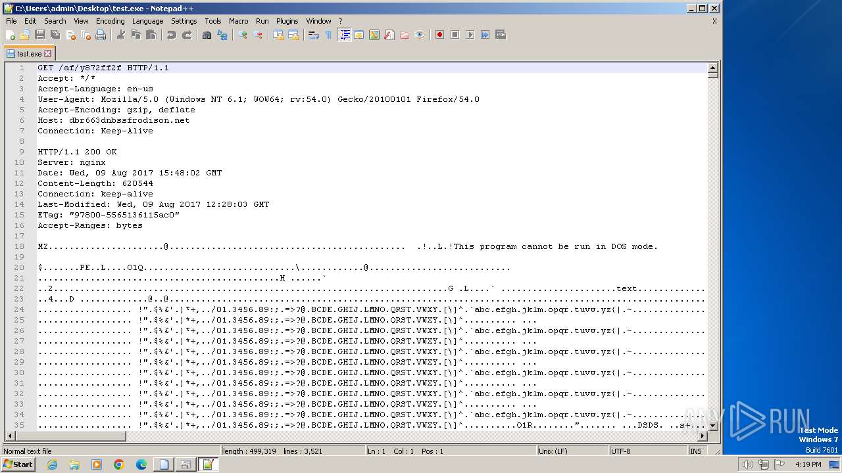Image resolution: width=842 pixels, height=473 pixels.
Task: Save the current file with toolbar icon
Action: [40, 35]
